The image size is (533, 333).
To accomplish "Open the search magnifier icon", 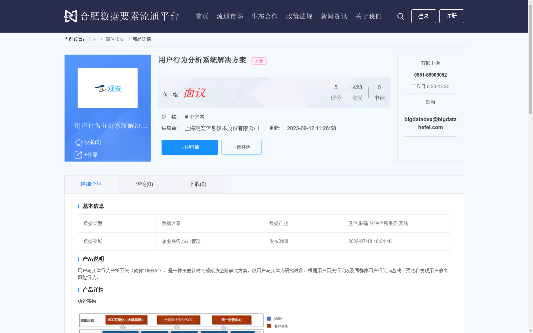I will (400, 16).
